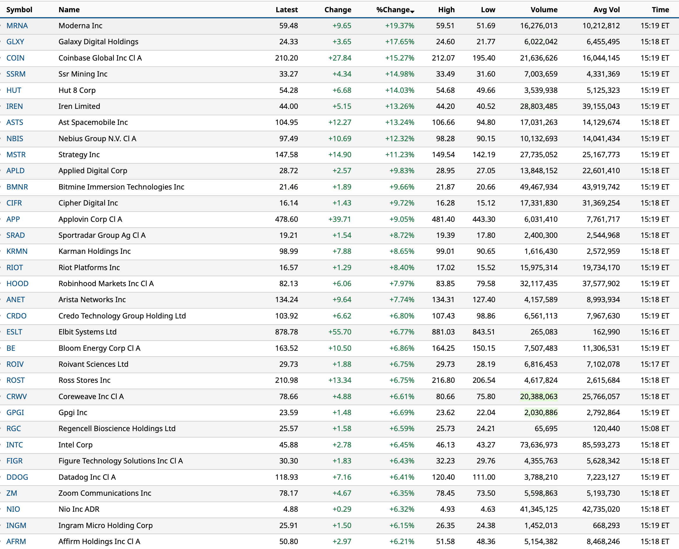
Task: Sort by Avg Vol column header
Action: 606,10
